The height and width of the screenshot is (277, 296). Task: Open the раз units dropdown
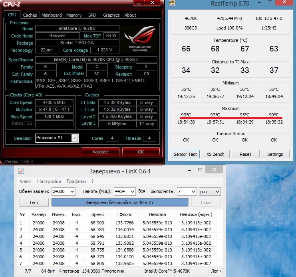coord(210,191)
